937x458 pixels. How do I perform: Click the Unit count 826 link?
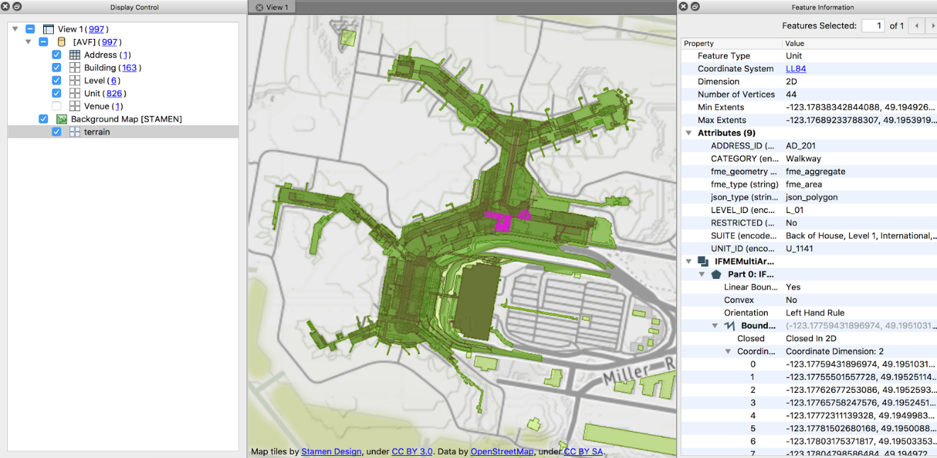click(x=115, y=93)
